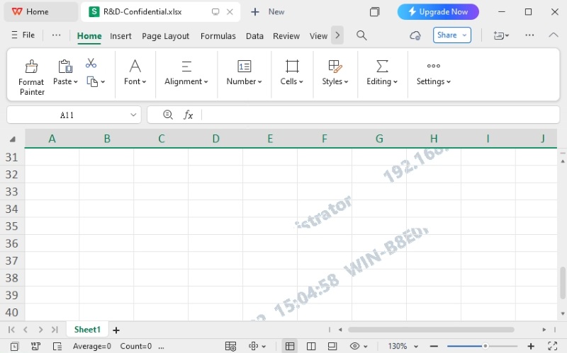Zoom in with plus button
The height and width of the screenshot is (353, 567).
click(531, 346)
